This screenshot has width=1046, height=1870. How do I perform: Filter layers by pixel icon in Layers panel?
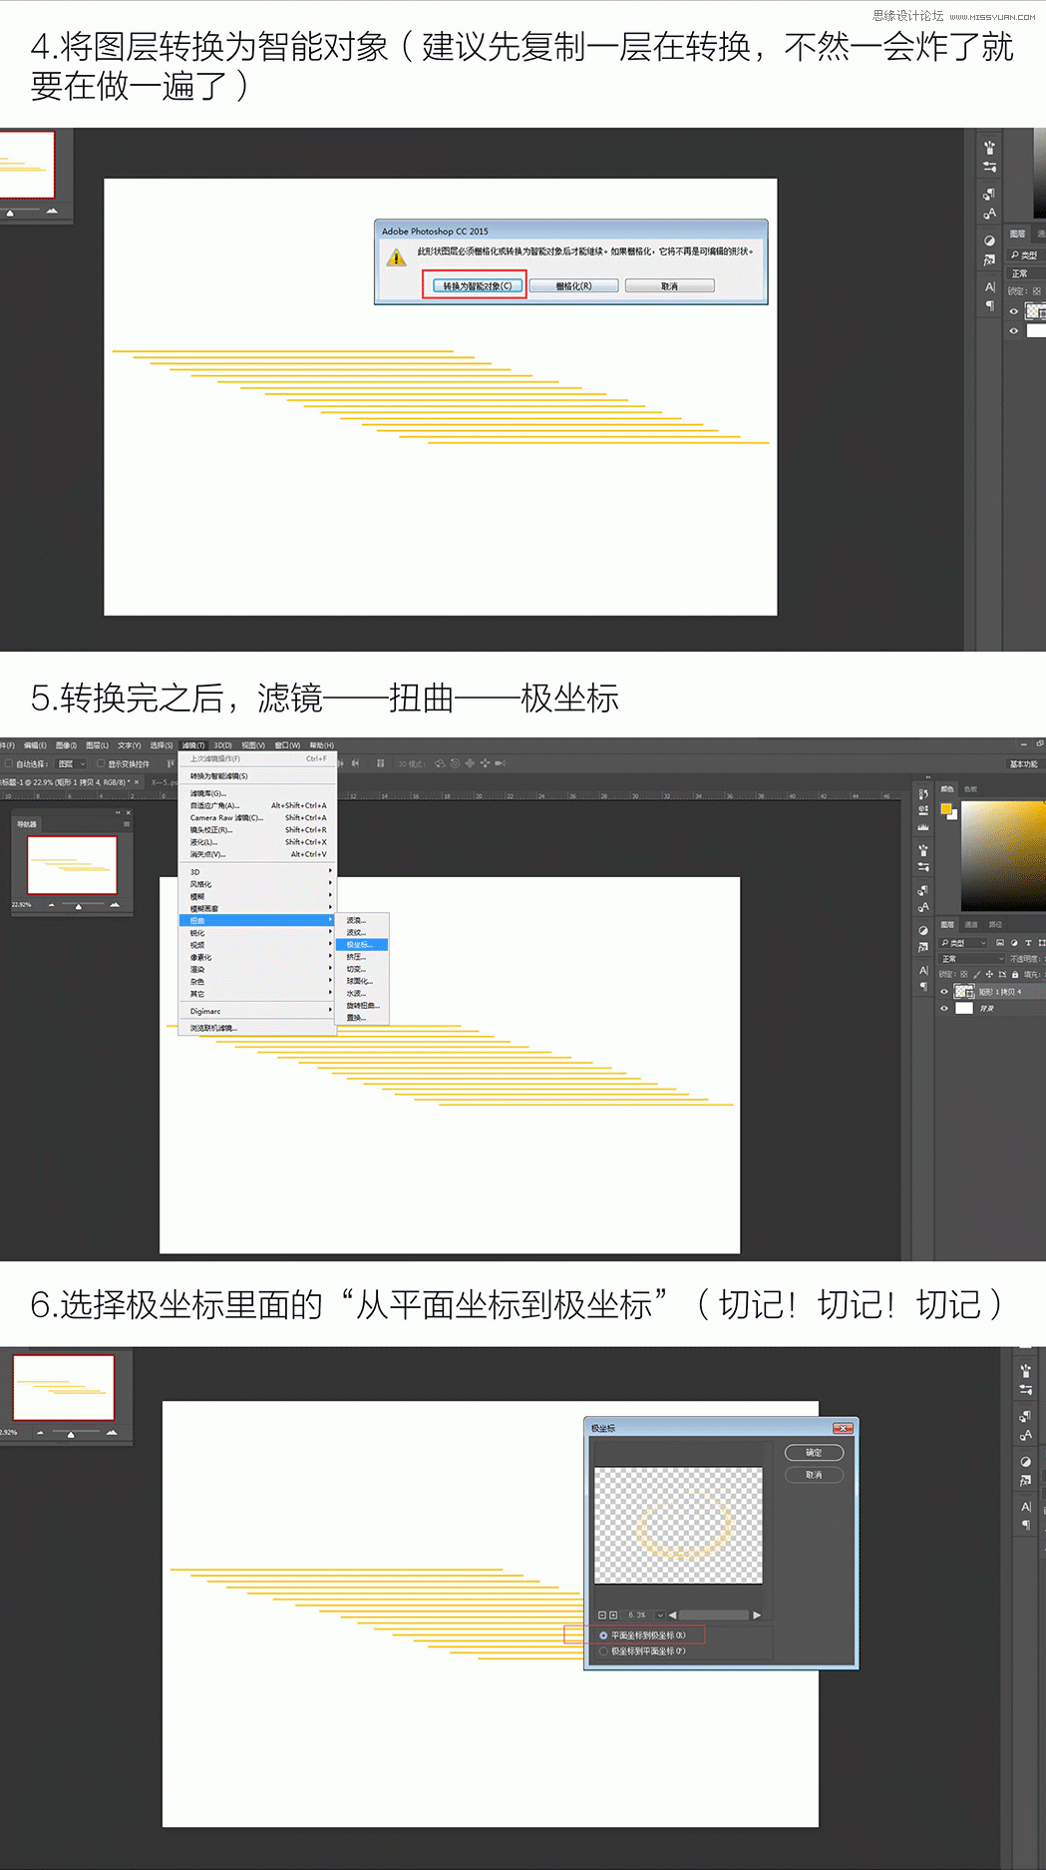coord(1000,943)
